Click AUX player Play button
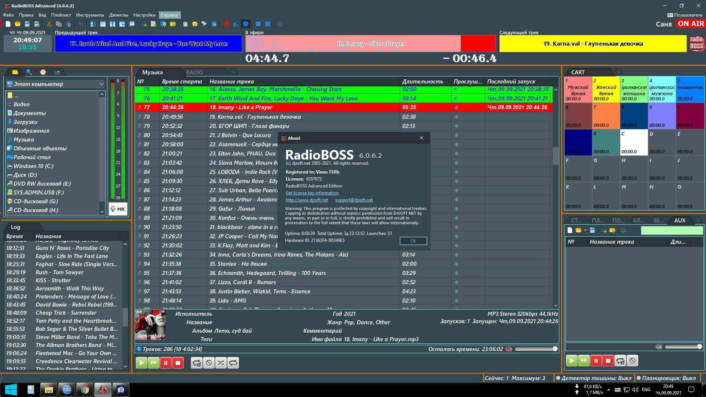 tap(571, 361)
